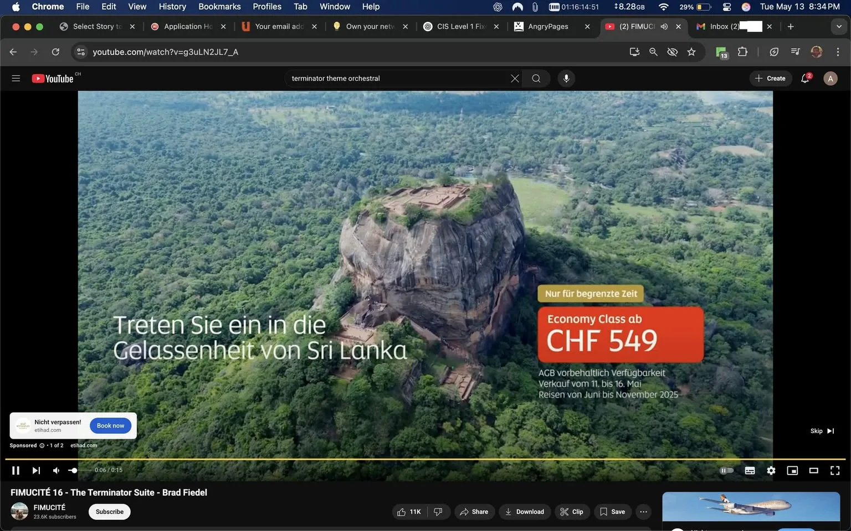The image size is (851, 531).
Task: Open Chrome's three-dot browser menu
Action: tap(838, 51)
